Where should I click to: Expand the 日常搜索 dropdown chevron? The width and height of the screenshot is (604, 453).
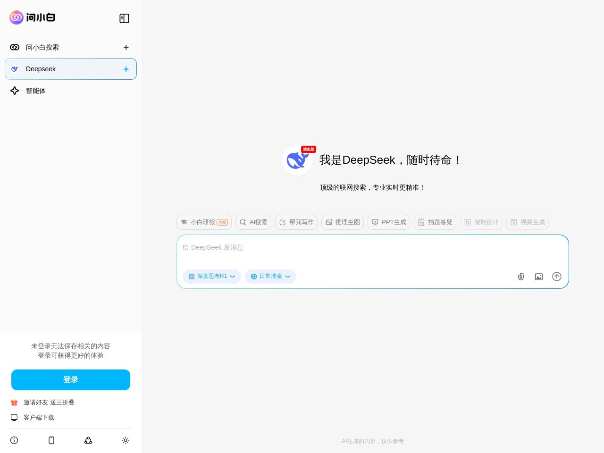[288, 277]
